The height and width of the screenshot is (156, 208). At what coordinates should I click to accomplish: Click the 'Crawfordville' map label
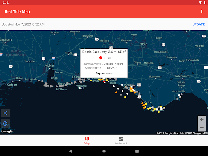179,91
